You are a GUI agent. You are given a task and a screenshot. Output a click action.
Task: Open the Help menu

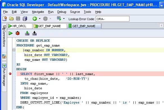(x=98, y=12)
